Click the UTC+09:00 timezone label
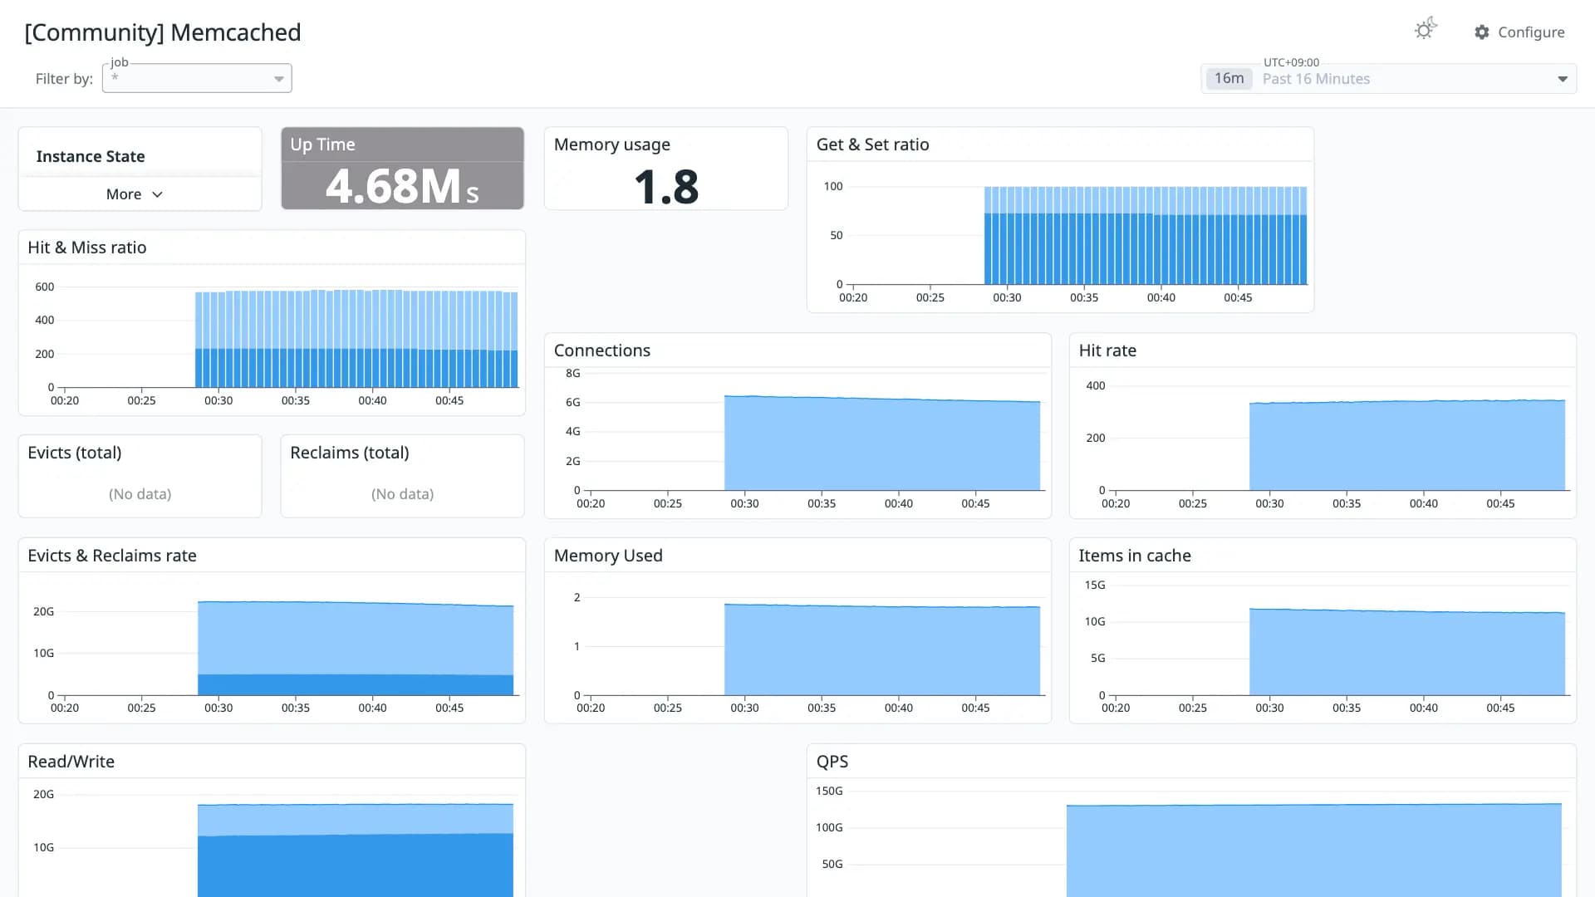1595x897 pixels. click(x=1291, y=62)
